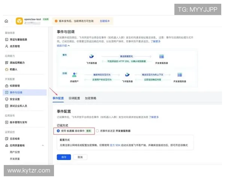
Task: Collapse the 应用质量看板 sidebar group
Action: pos(43,145)
